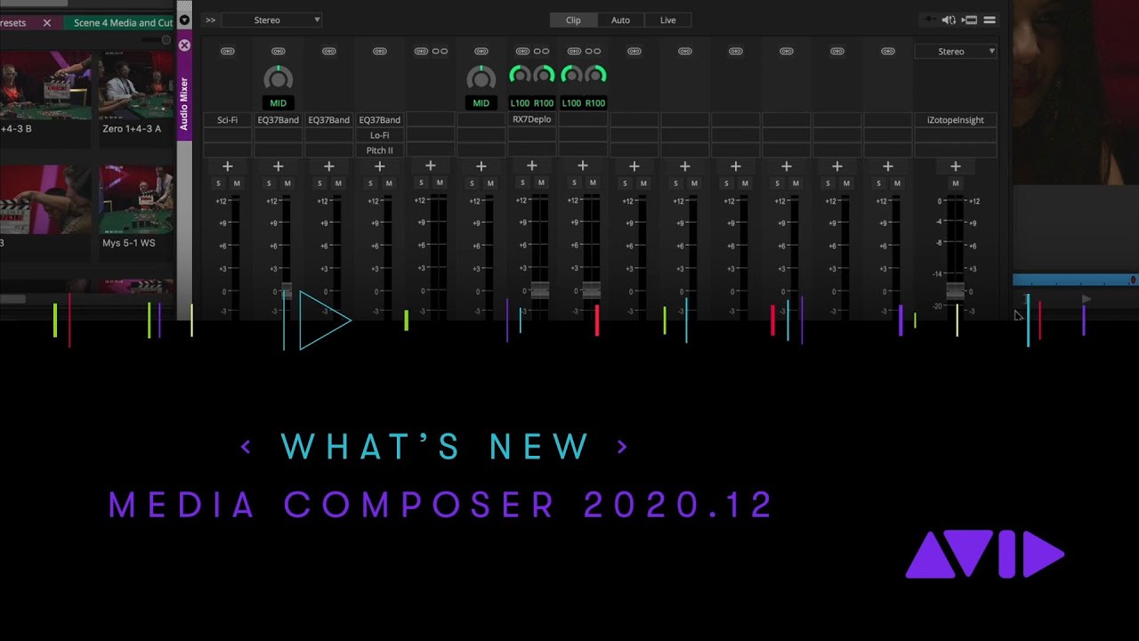The width and height of the screenshot is (1139, 641).
Task: Click the plus button on the master strip
Action: tap(956, 166)
